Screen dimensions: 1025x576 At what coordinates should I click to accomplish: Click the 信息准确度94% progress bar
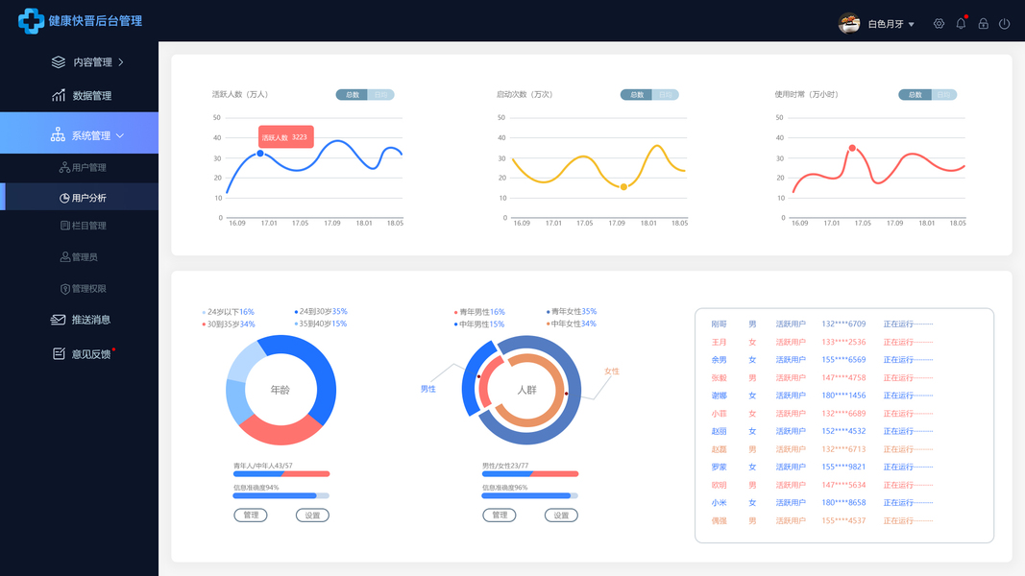pyautogui.click(x=281, y=495)
